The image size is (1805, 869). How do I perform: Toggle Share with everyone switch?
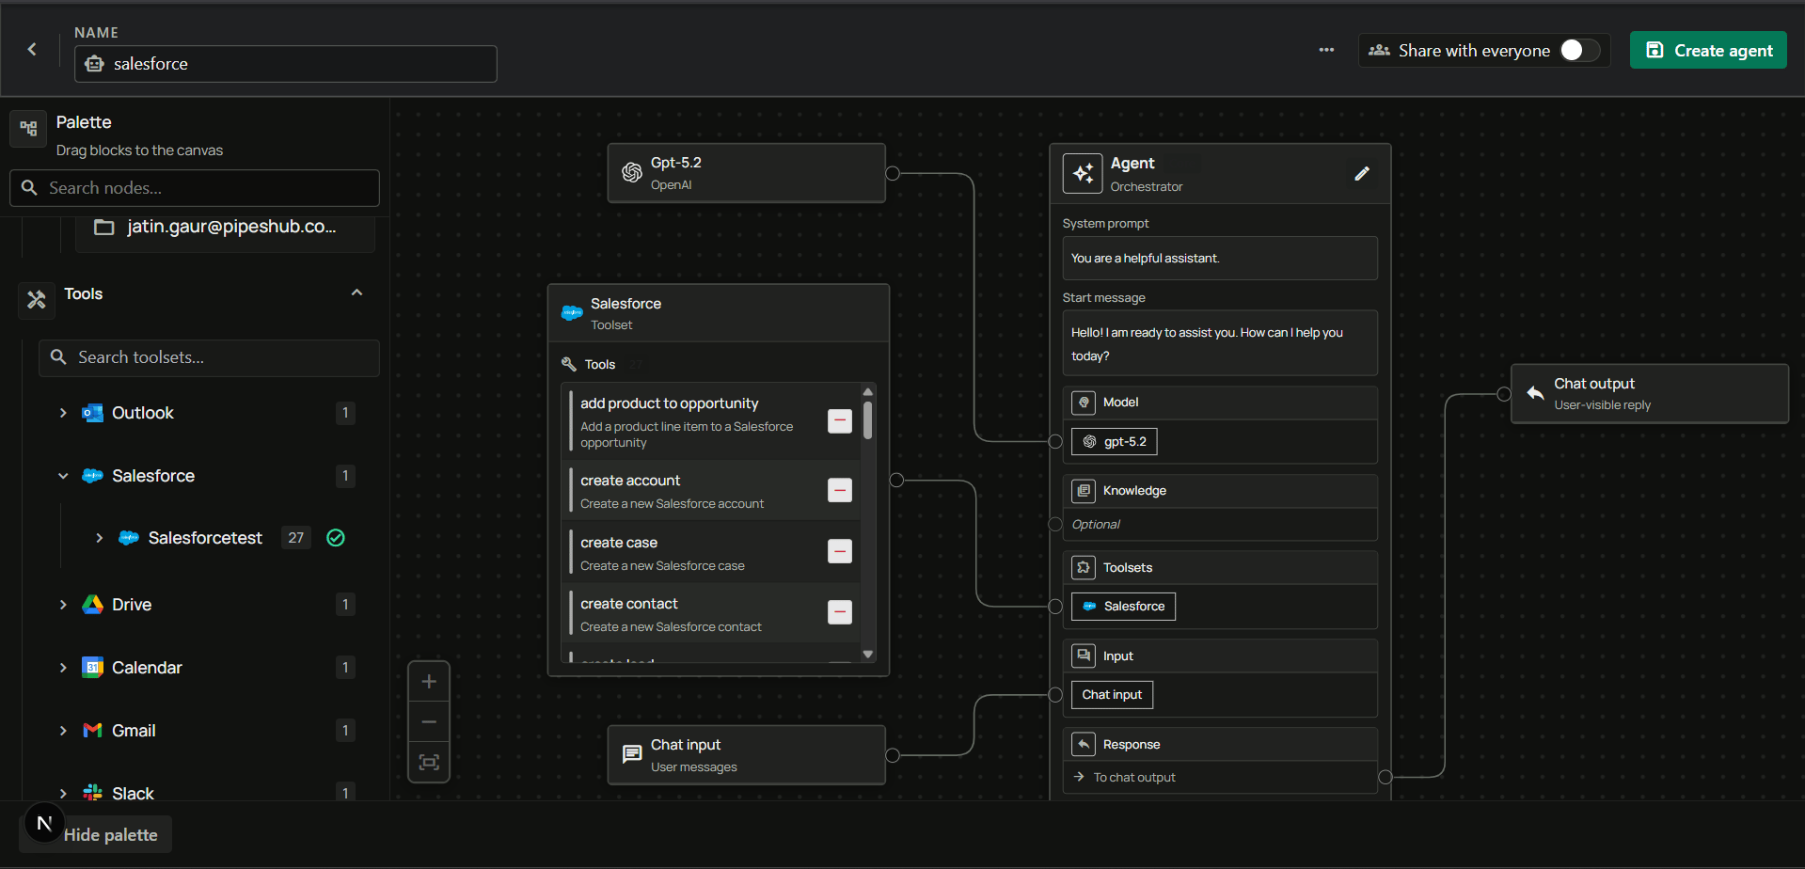(x=1579, y=50)
